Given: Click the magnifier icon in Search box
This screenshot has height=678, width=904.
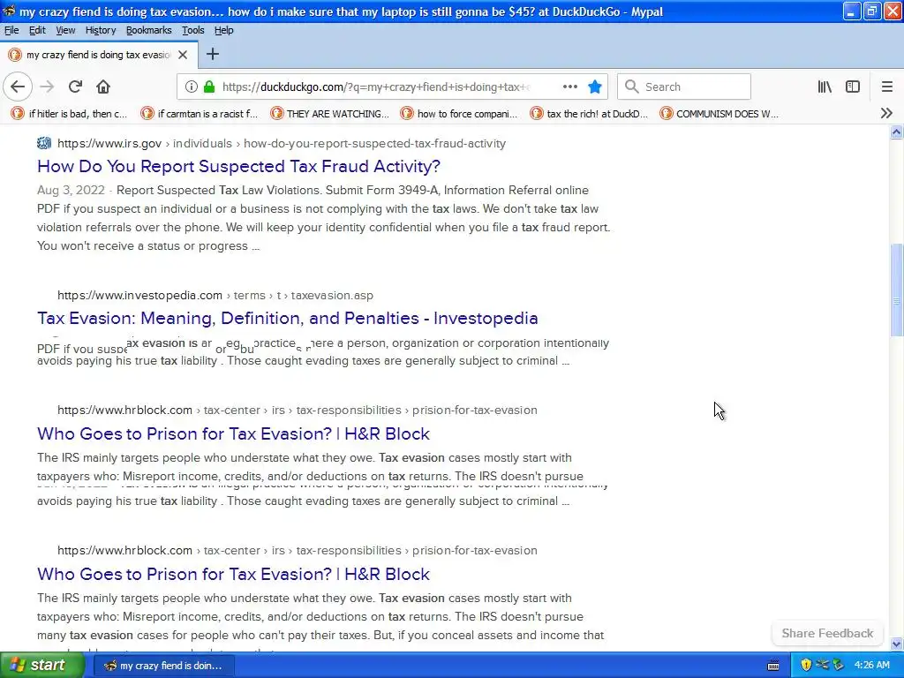Looking at the screenshot, I should (632, 87).
